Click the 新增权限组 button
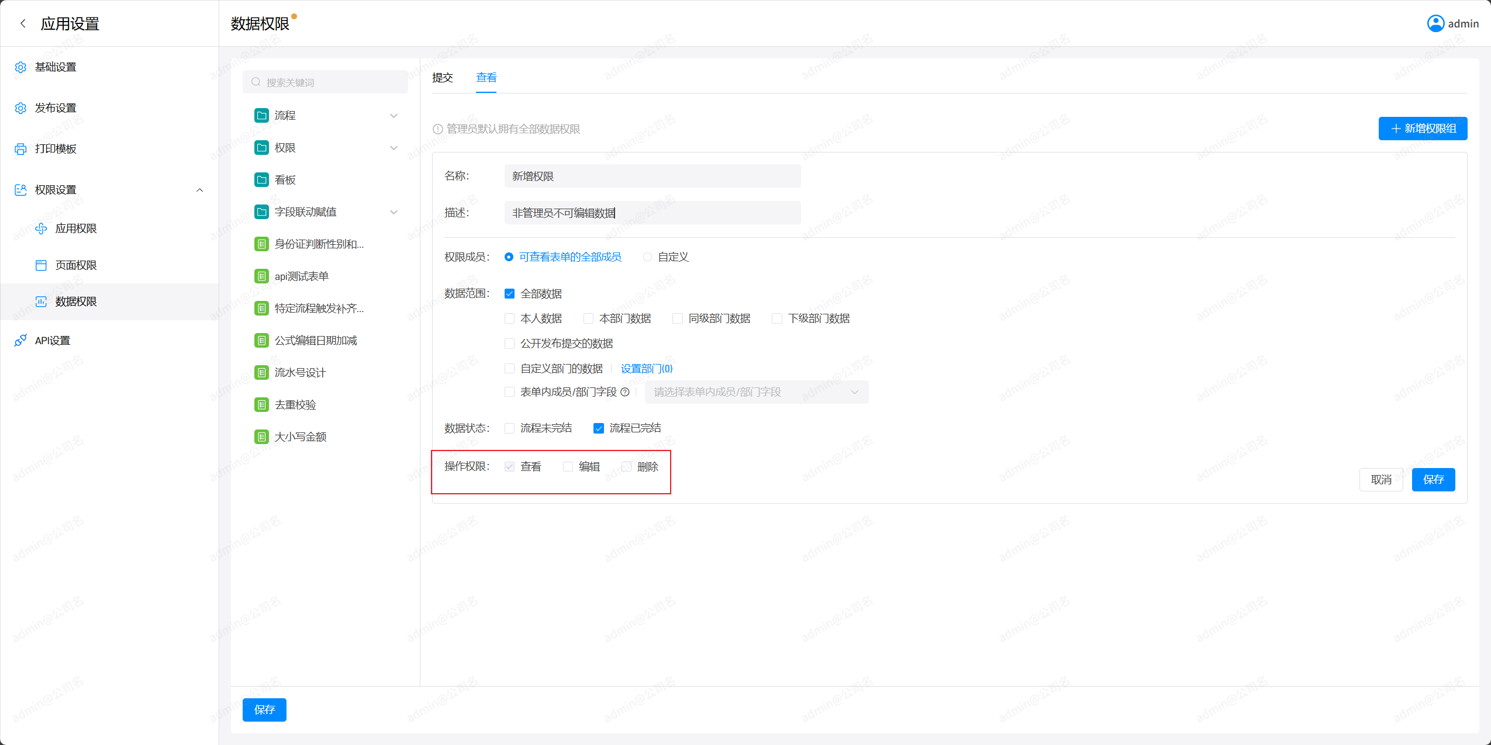Image resolution: width=1491 pixels, height=745 pixels. 1422,129
